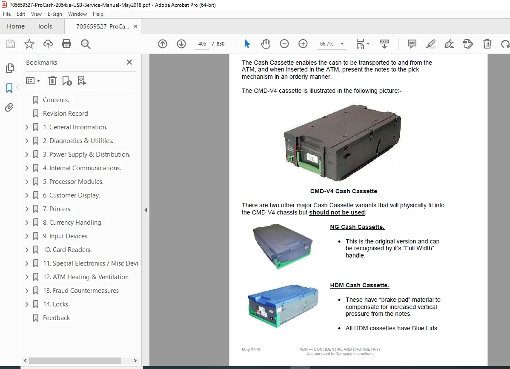Choose the selection arrow tool
The width and height of the screenshot is (510, 369).
click(x=247, y=43)
